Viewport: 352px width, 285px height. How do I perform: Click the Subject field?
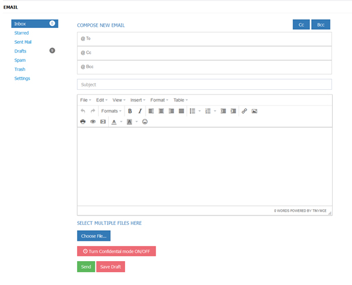coord(204,85)
